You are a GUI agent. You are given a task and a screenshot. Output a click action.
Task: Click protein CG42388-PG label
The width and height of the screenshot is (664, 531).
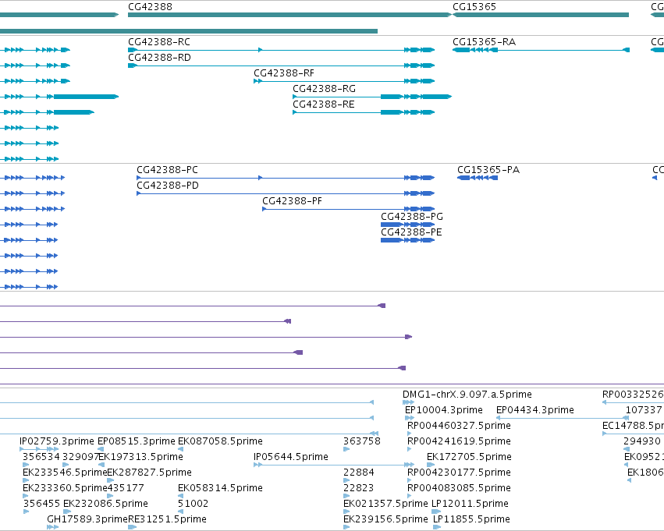point(412,217)
